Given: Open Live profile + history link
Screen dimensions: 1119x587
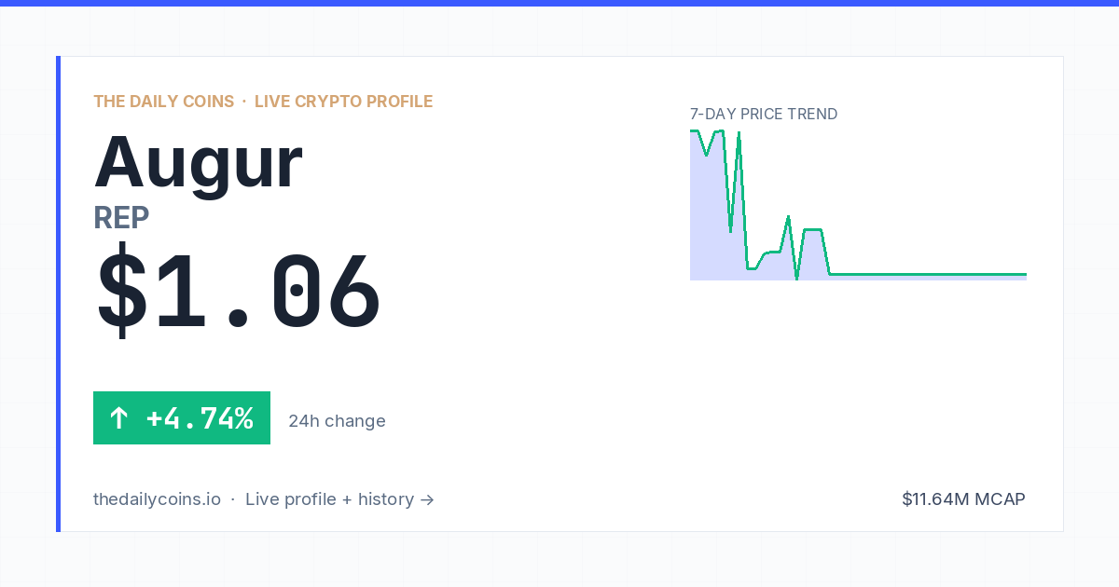Looking at the screenshot, I should coord(339,499).
